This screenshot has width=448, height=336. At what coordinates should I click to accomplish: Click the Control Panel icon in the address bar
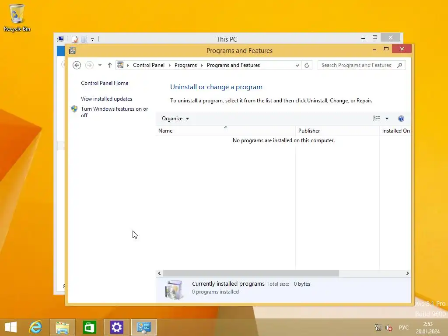[x=120, y=65]
